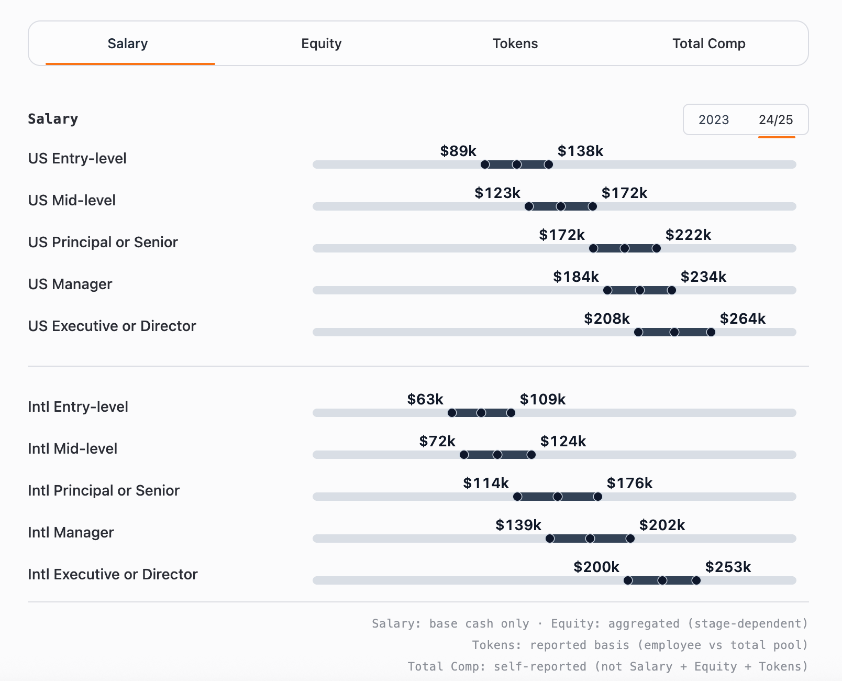
Task: Click Intl Entry-level $63k marker
Action: click(452, 413)
